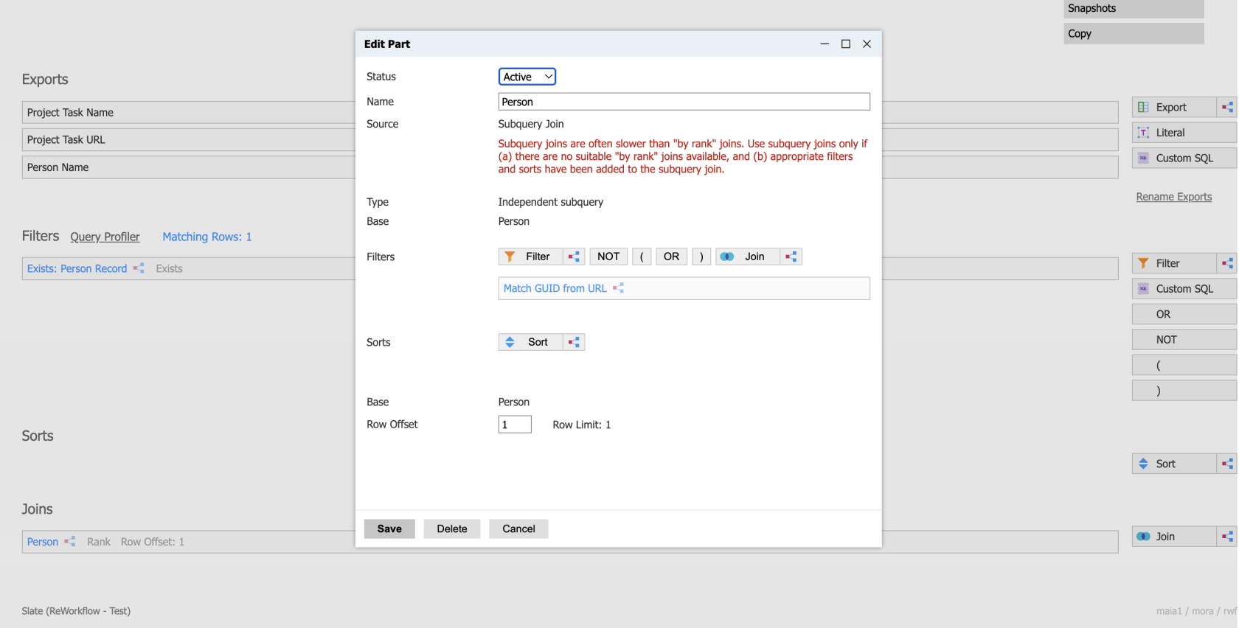Open the Query Profiler link

tap(105, 237)
